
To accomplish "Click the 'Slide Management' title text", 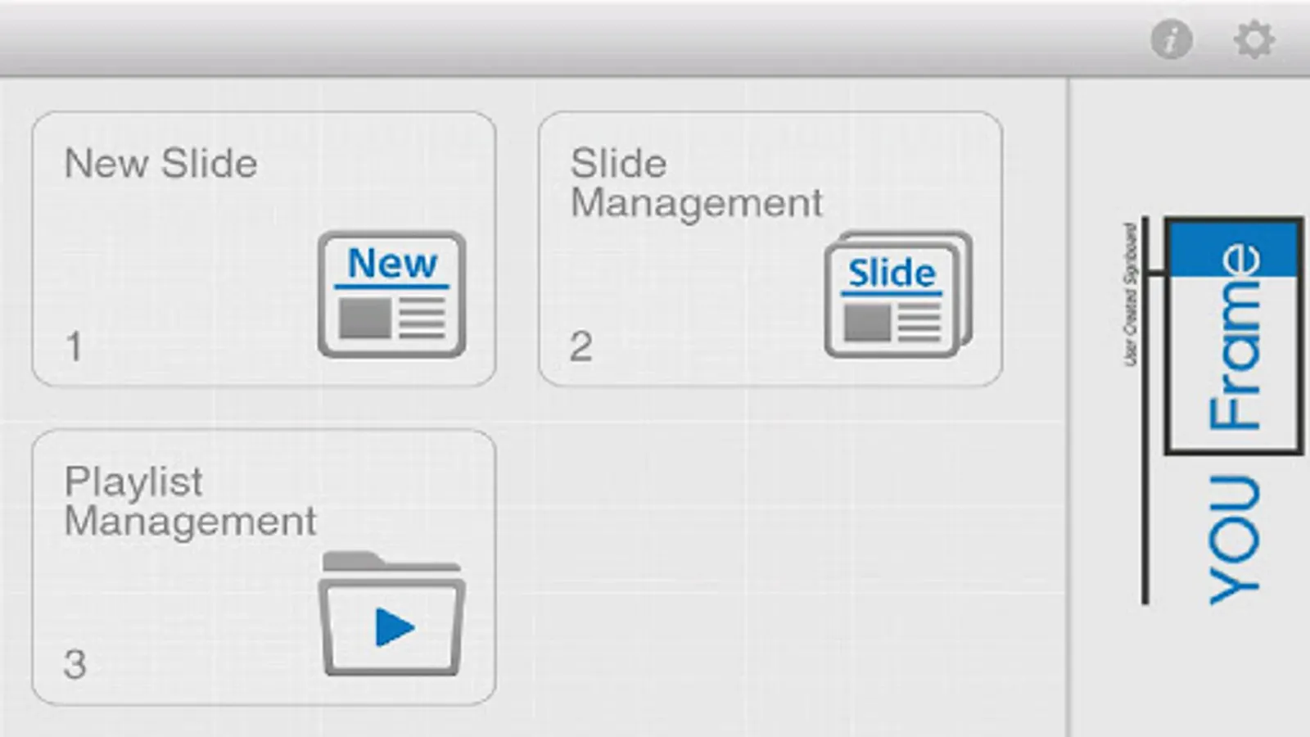I will (x=696, y=182).
